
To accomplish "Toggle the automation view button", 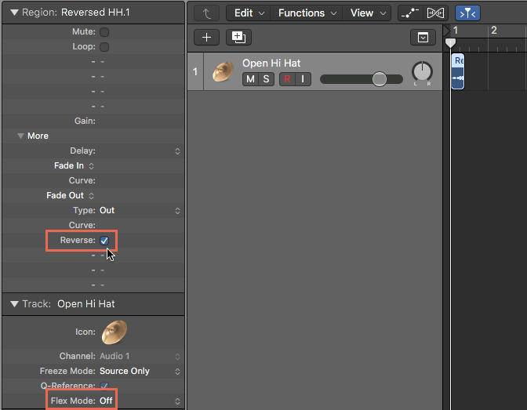I will 410,13.
